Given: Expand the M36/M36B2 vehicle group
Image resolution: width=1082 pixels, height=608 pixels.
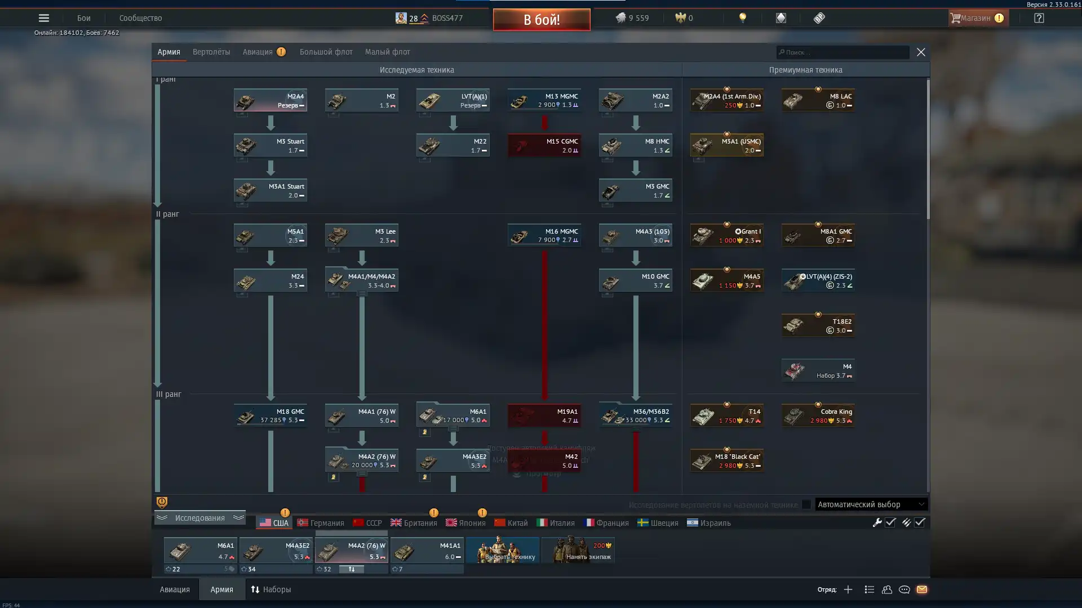Looking at the screenshot, I should [636, 415].
